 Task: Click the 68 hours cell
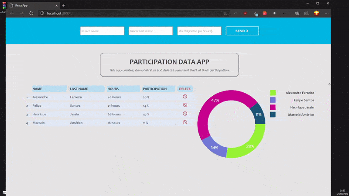(114, 114)
